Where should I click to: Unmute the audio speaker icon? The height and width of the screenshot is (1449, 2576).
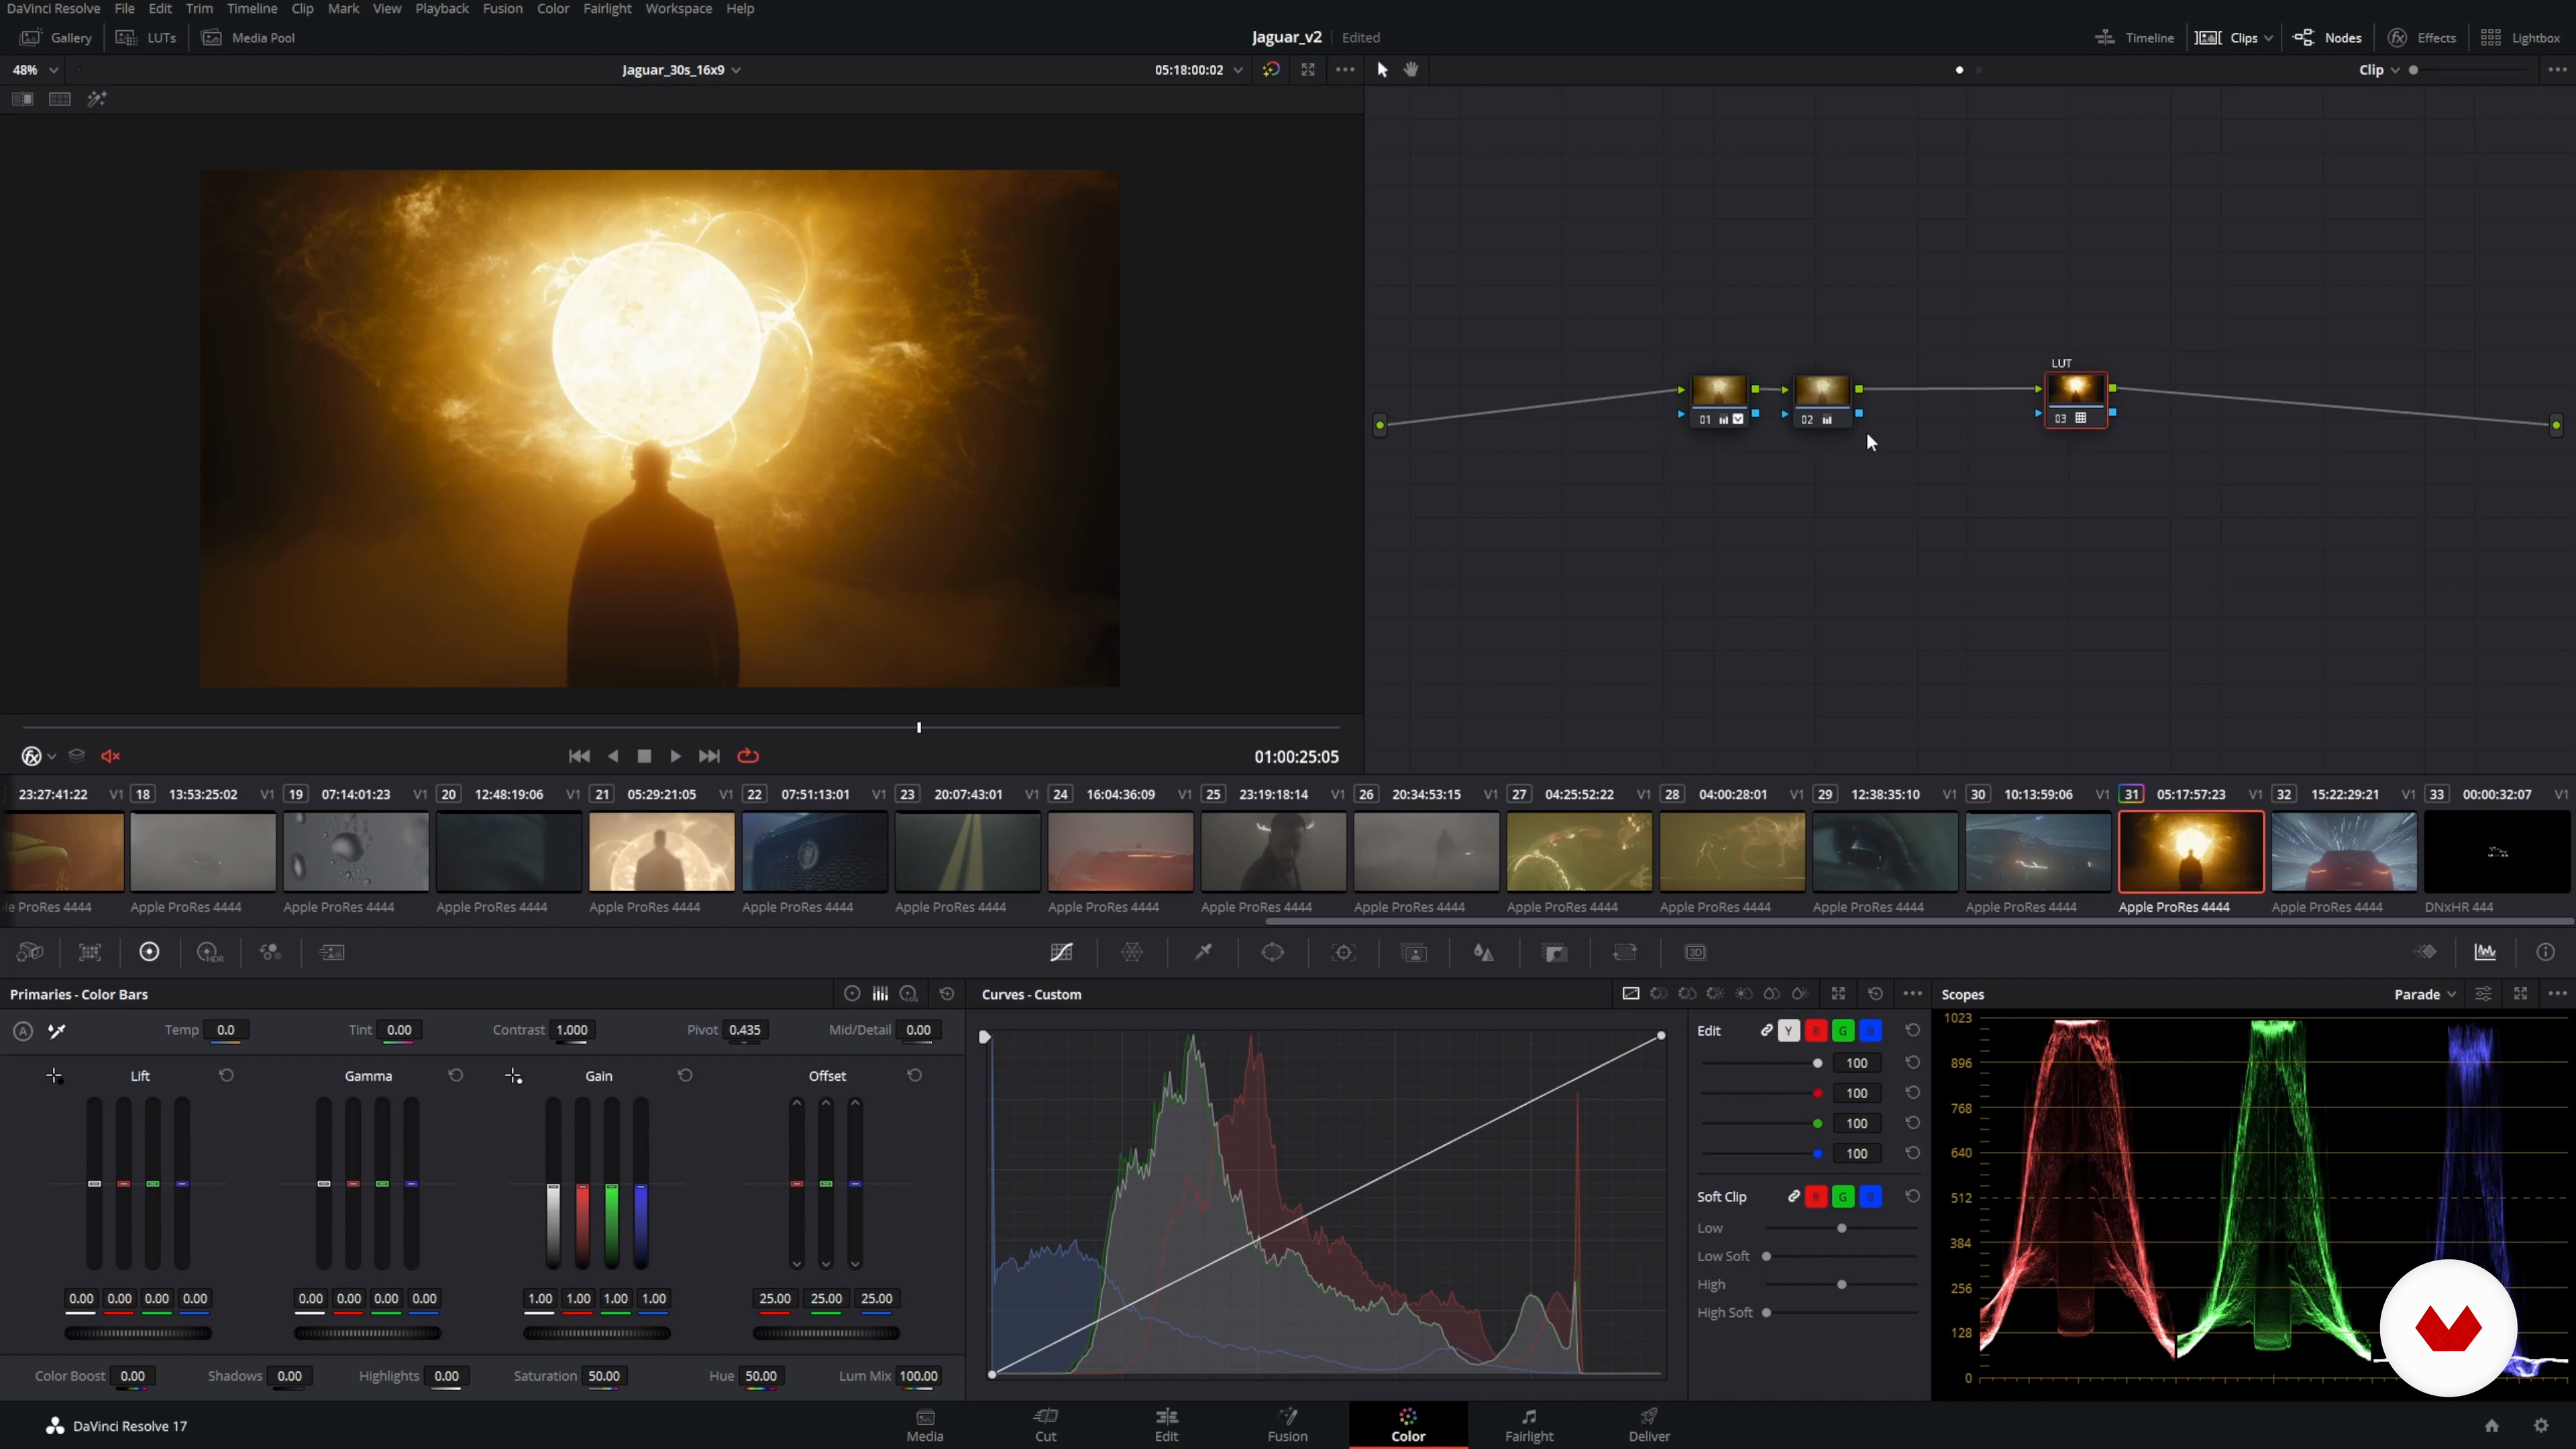(111, 756)
